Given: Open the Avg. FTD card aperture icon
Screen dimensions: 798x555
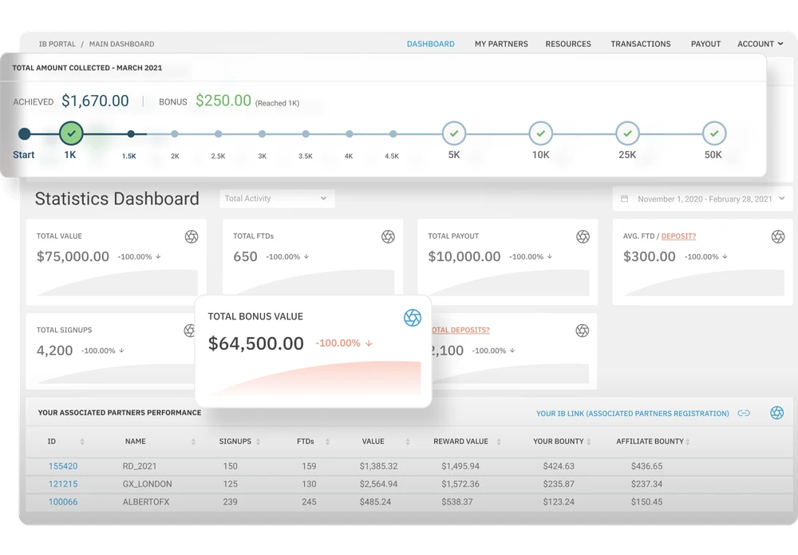Looking at the screenshot, I should (777, 236).
